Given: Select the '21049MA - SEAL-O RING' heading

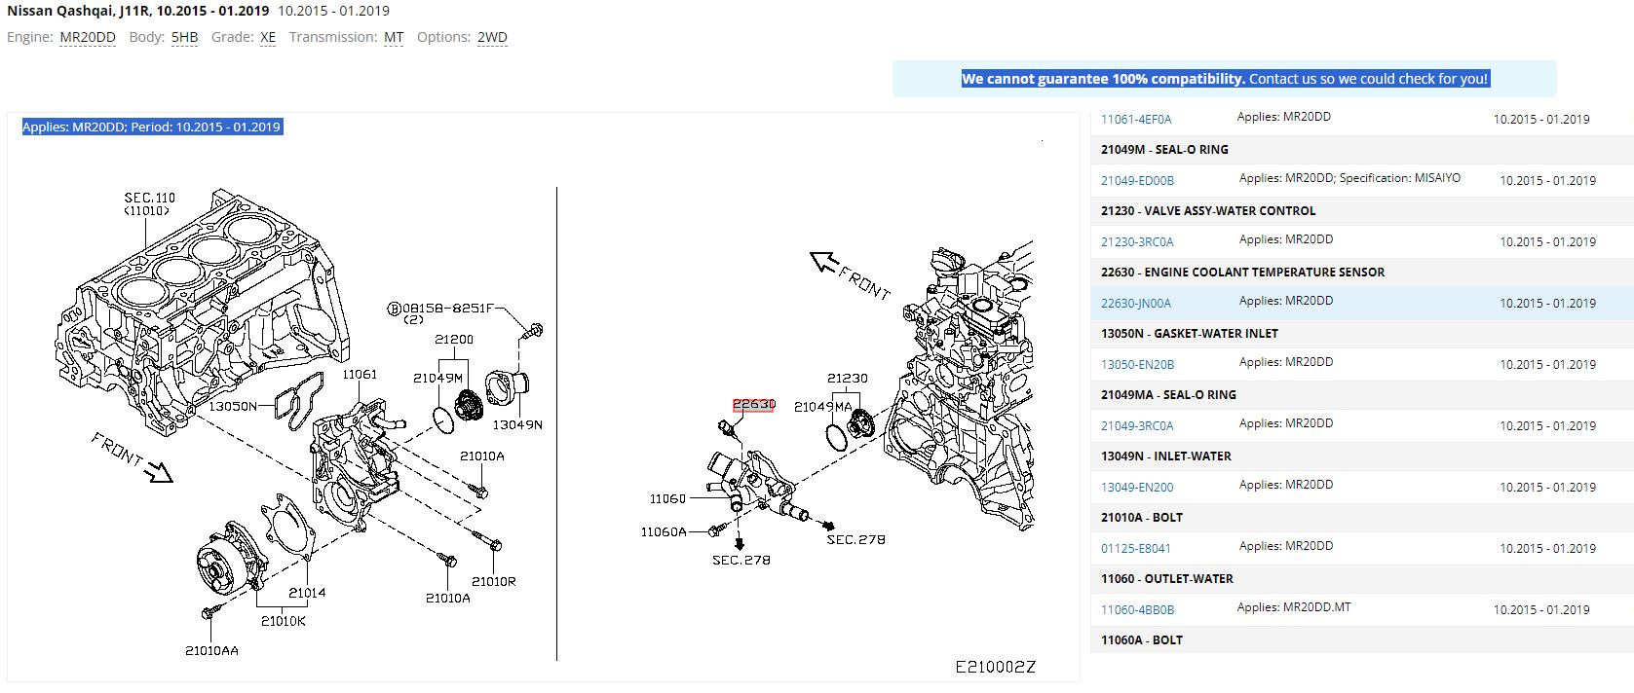Looking at the screenshot, I should coord(1168,395).
